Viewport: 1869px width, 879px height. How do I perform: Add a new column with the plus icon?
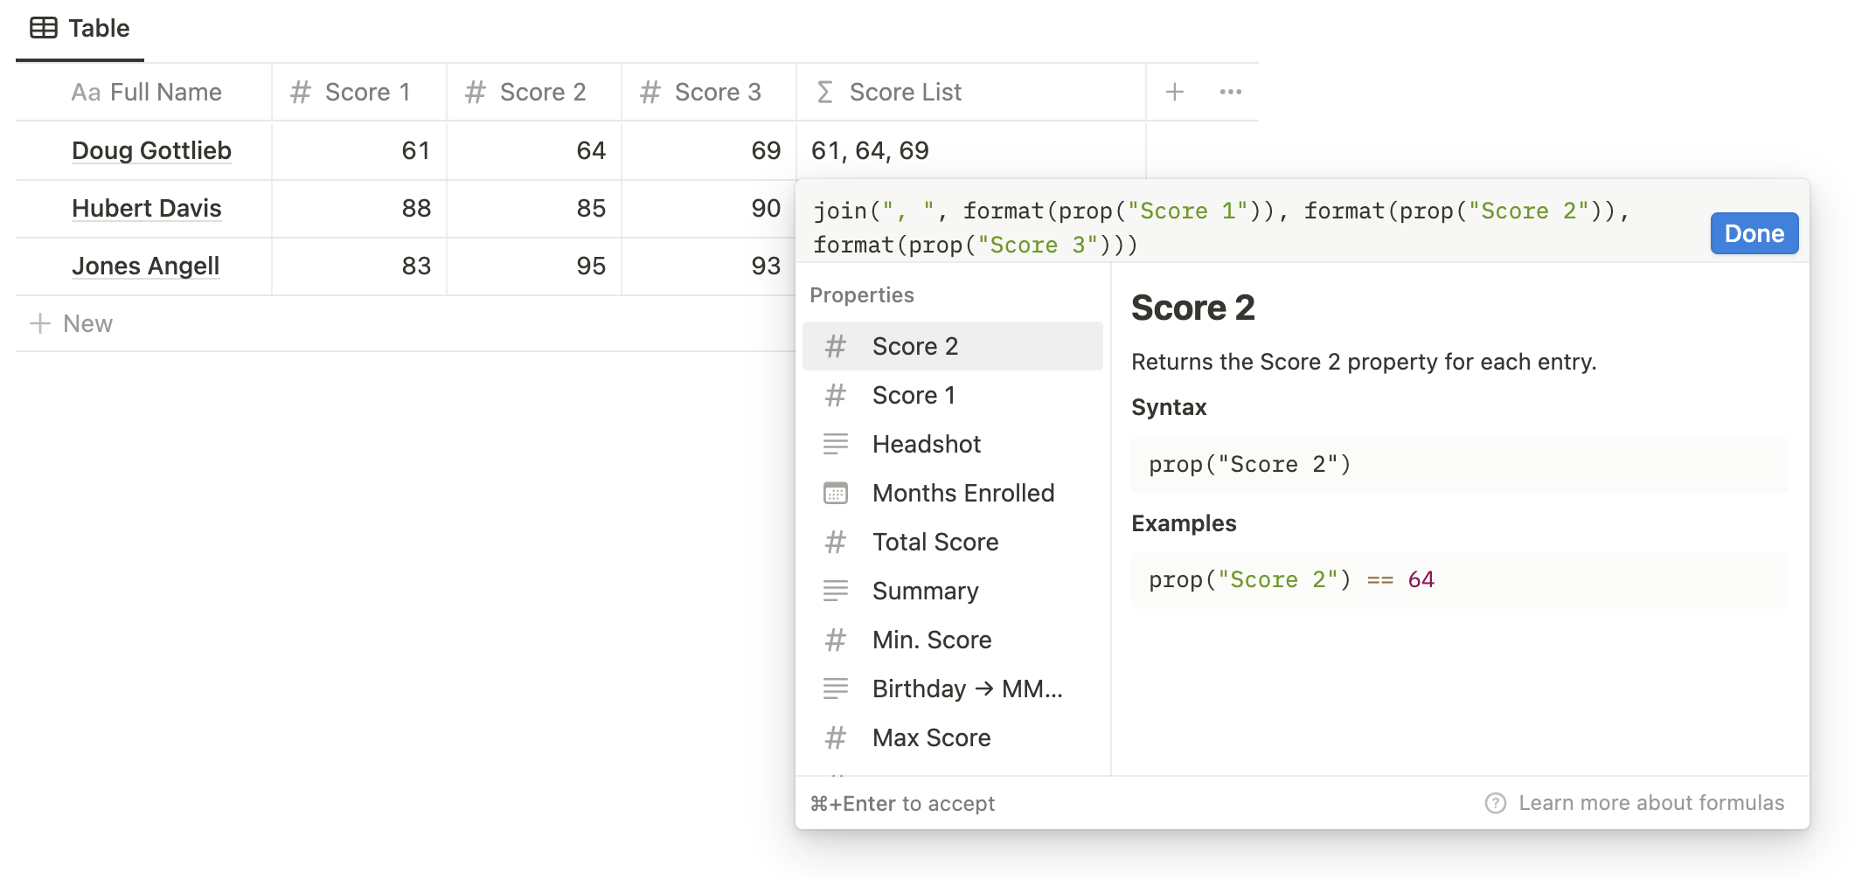[1174, 91]
